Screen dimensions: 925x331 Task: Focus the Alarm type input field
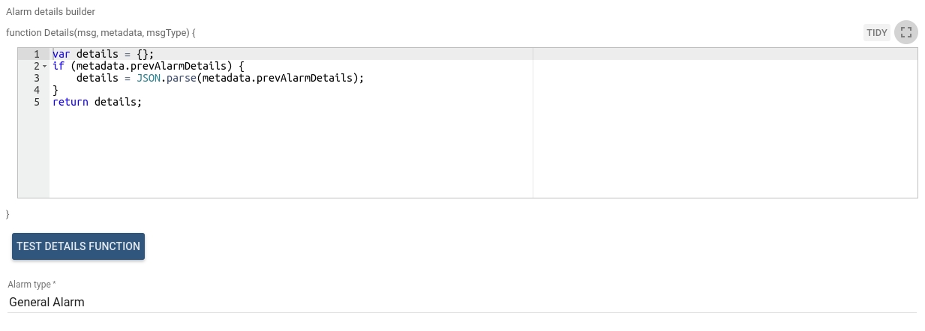(x=462, y=303)
